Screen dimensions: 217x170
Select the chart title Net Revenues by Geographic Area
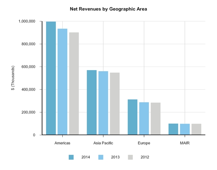tap(108, 9)
